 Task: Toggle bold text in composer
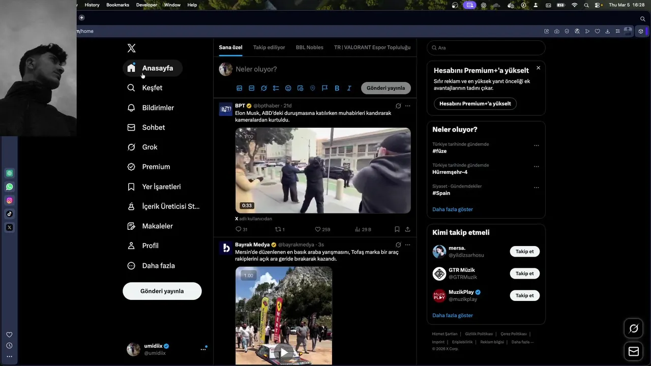[337, 88]
